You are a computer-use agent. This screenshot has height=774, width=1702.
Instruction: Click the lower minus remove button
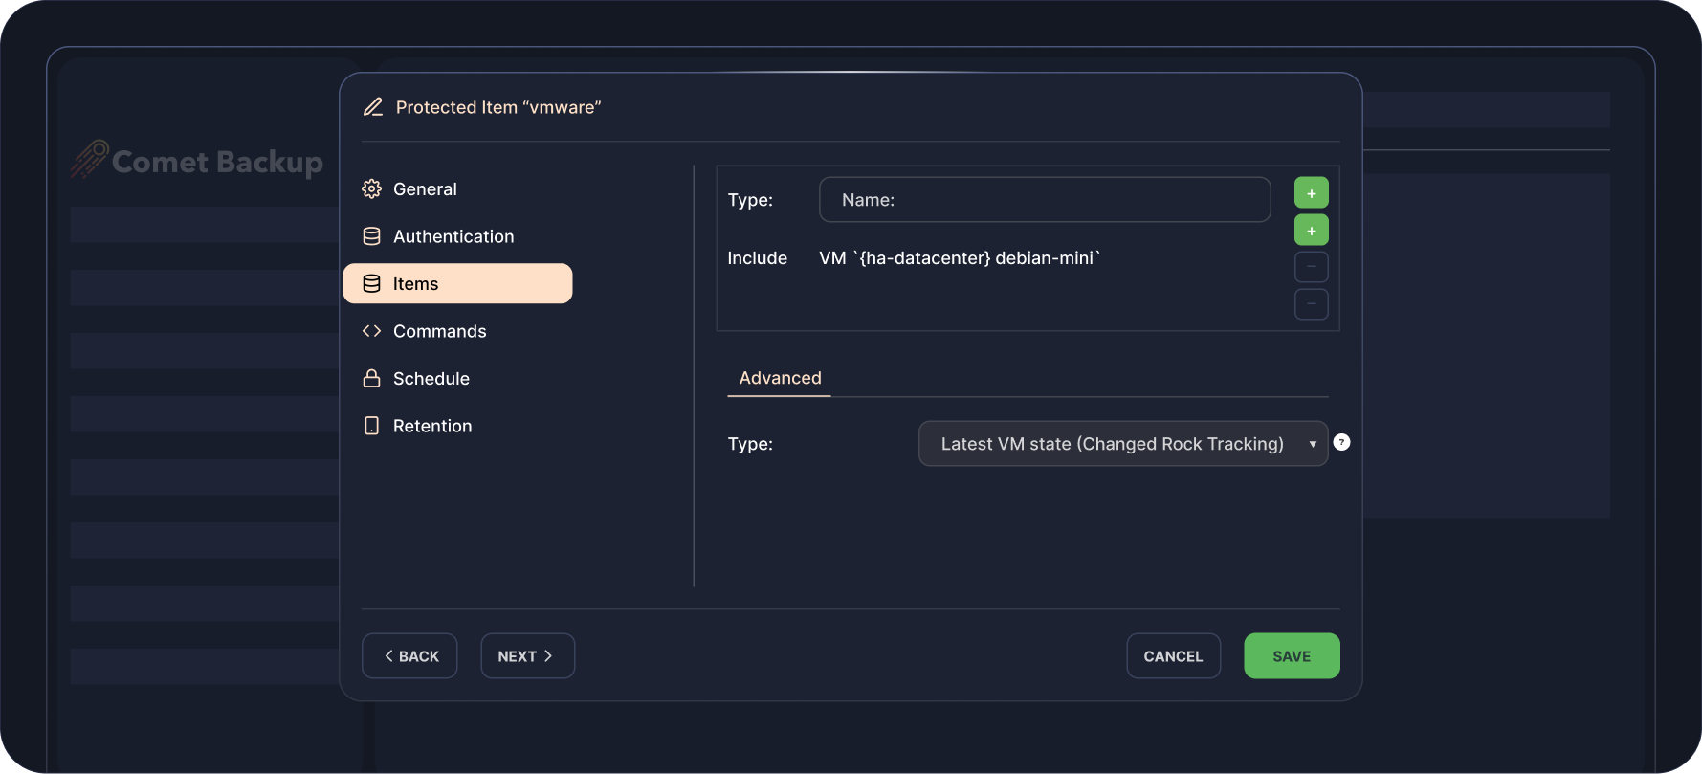tap(1311, 304)
